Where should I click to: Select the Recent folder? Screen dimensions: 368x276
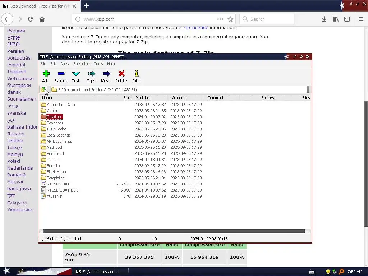(50, 159)
